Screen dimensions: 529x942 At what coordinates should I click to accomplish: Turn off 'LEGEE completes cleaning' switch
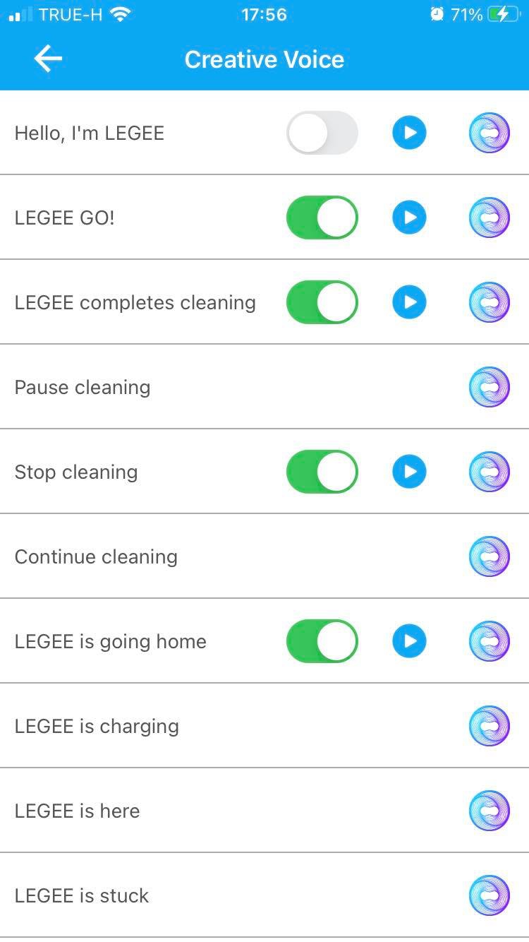[322, 302]
